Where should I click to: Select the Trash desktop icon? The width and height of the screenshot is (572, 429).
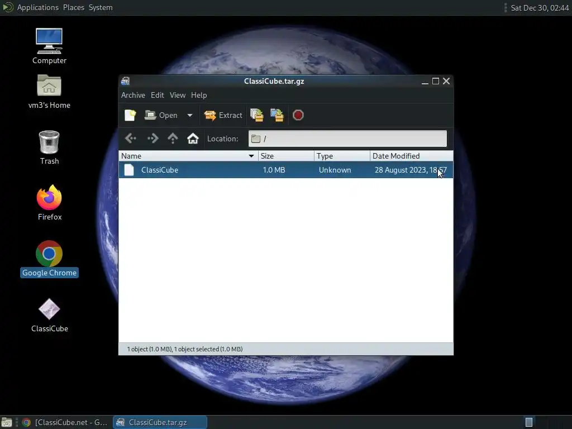49,147
